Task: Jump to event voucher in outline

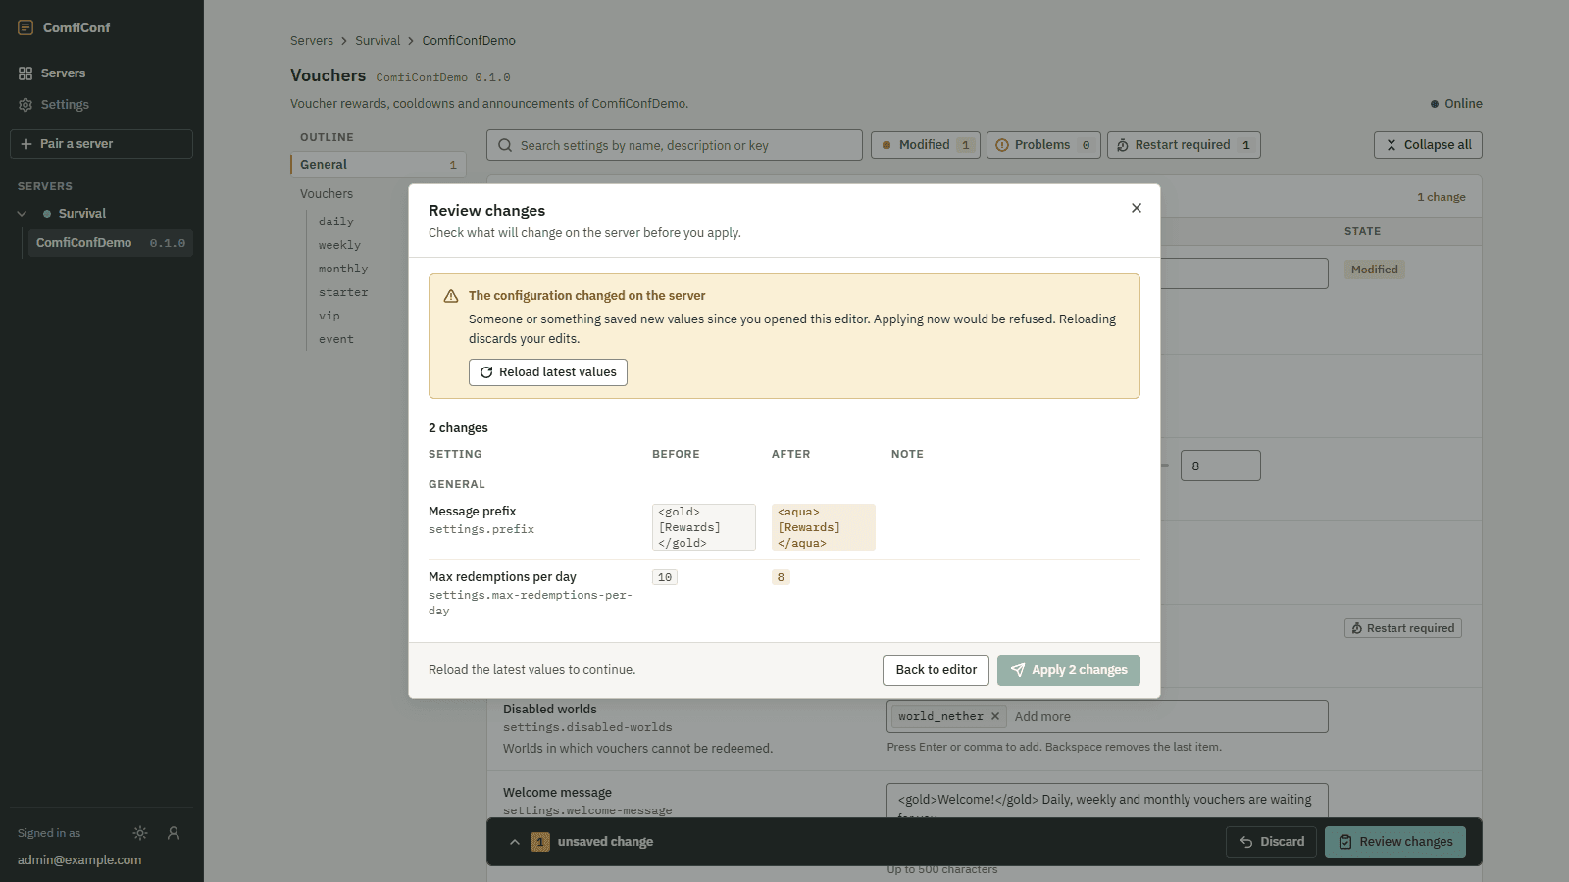Action: click(336, 339)
